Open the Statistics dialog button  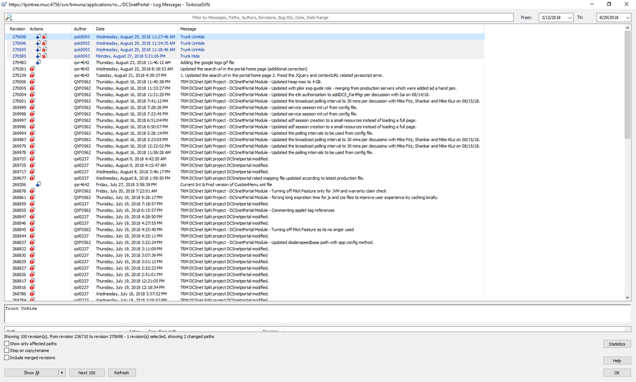point(617,344)
